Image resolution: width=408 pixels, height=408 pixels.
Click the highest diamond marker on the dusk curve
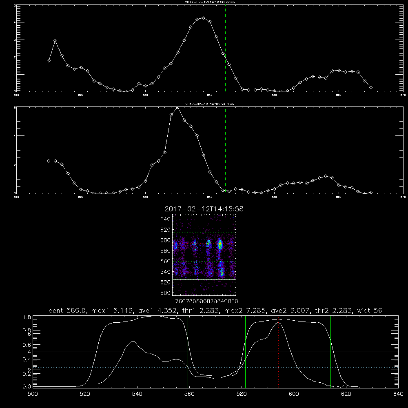(x=178, y=108)
